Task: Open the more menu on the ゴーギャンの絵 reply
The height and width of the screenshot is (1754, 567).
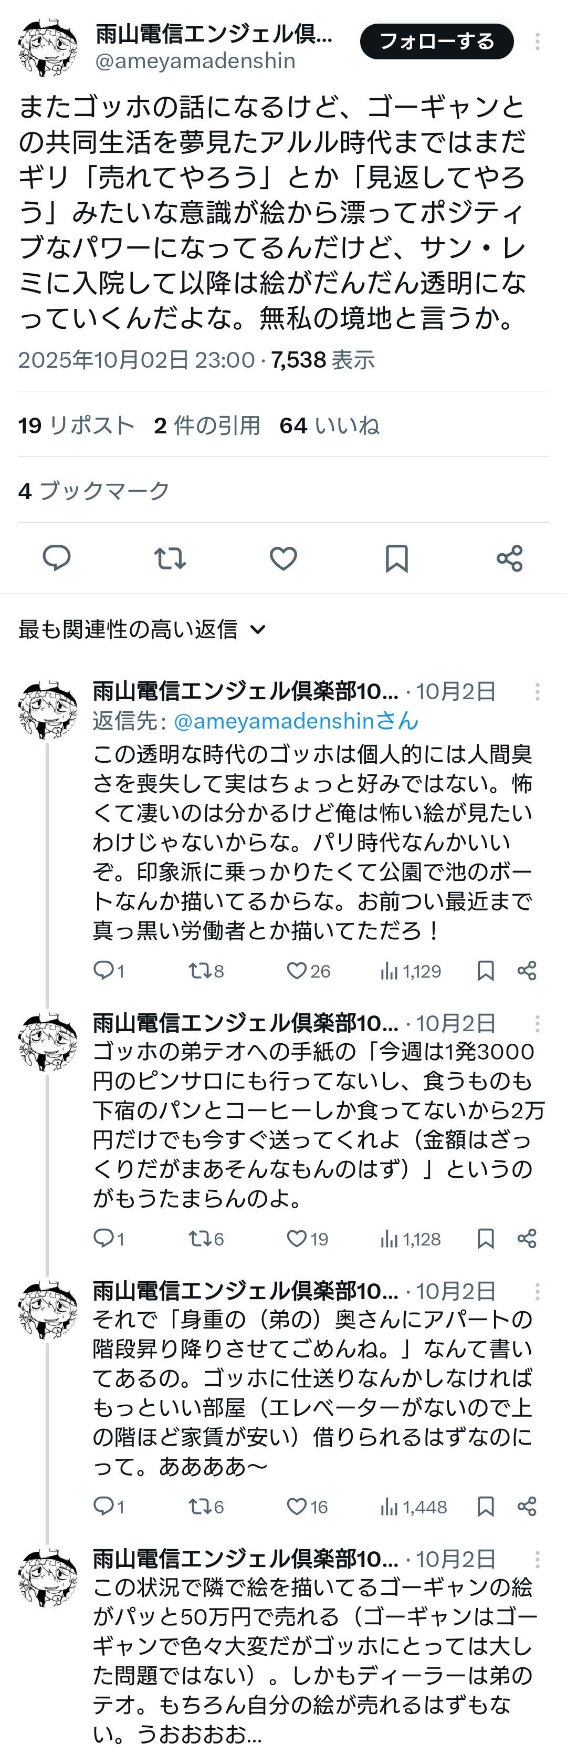Action: (537, 1559)
